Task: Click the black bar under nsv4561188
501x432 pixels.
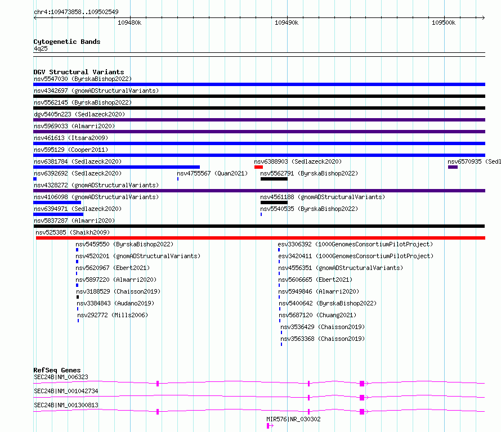Action: [274, 202]
